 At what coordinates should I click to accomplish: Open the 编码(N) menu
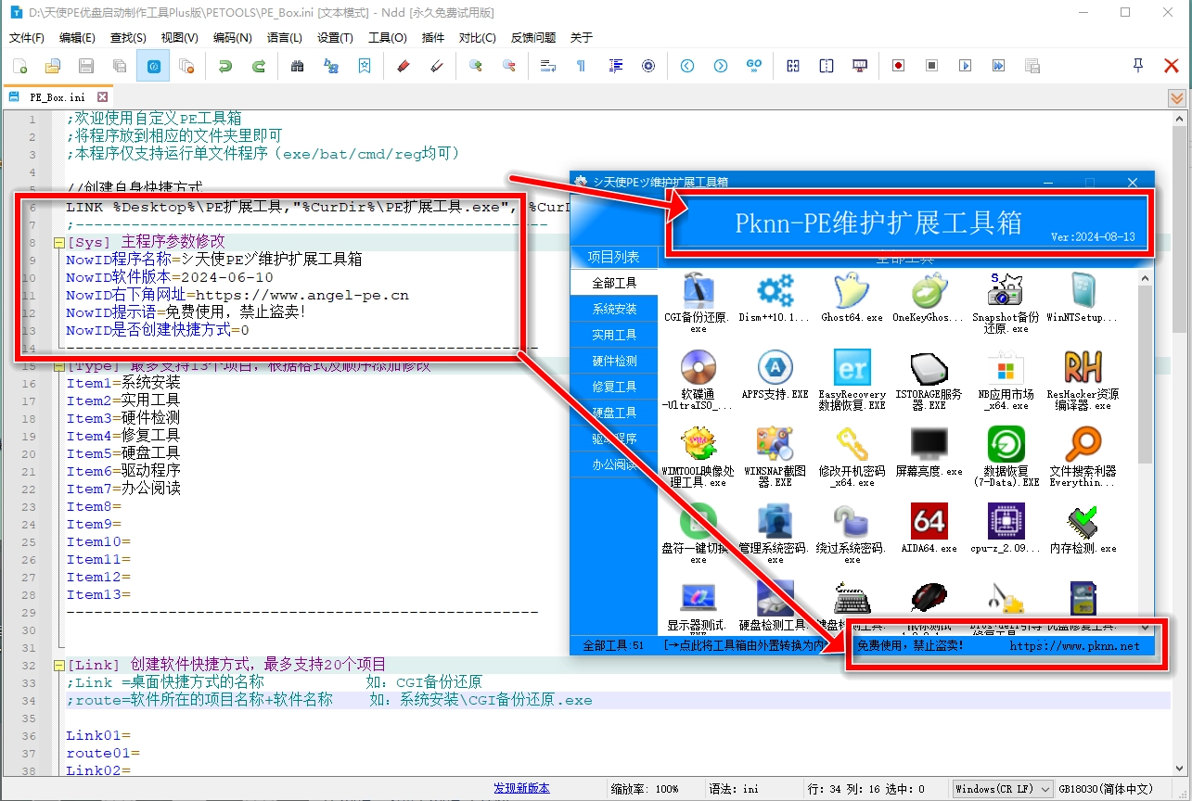coord(232,38)
